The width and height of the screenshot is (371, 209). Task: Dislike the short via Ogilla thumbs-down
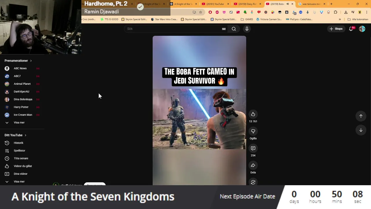(253, 131)
